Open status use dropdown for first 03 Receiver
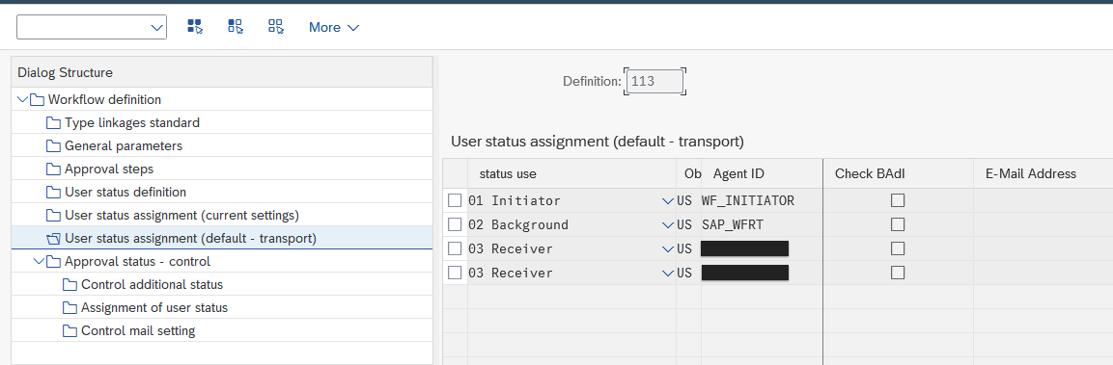The width and height of the screenshot is (1113, 365). click(667, 249)
